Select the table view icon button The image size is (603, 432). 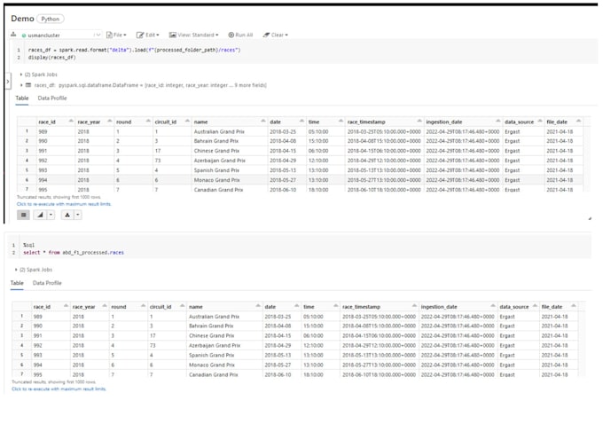tap(23, 215)
